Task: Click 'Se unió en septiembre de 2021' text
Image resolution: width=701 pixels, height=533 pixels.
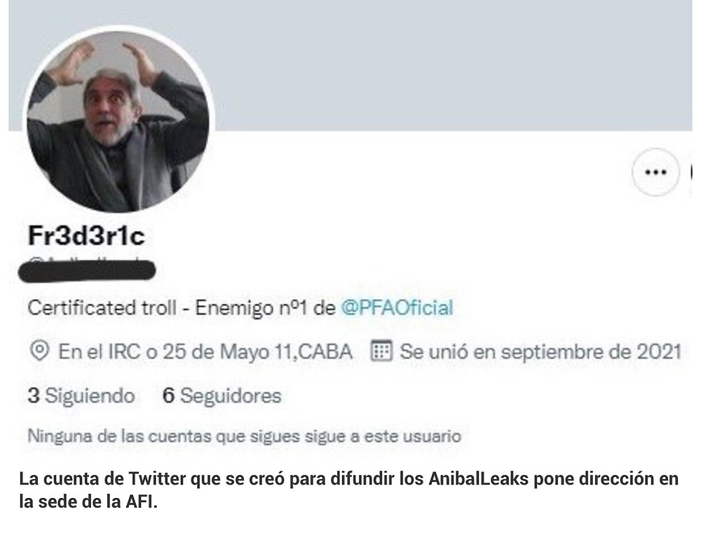Action: pos(540,352)
